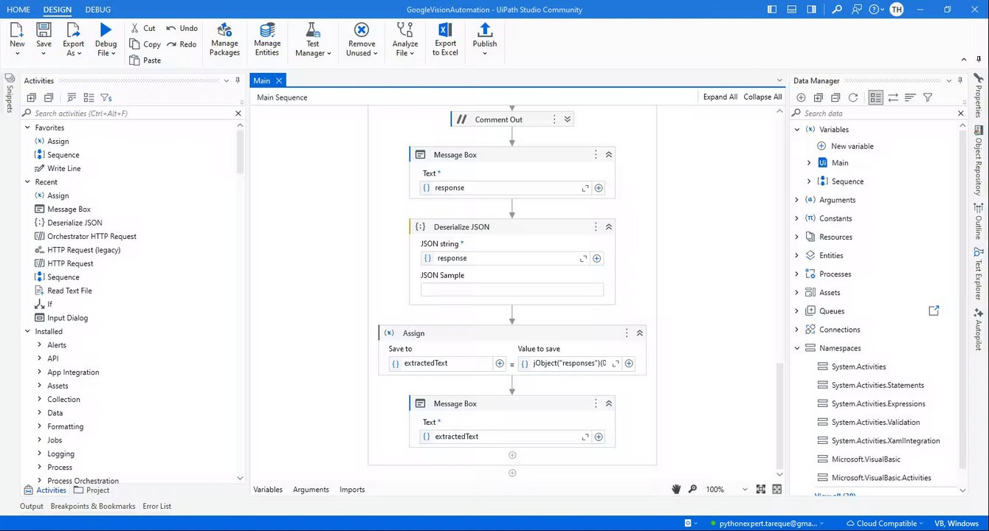Expand the Comment Out activity
The height and width of the screenshot is (531, 989).
click(x=568, y=119)
